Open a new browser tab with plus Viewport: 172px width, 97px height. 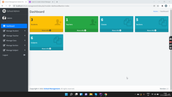pyautogui.click(x=57, y=2)
